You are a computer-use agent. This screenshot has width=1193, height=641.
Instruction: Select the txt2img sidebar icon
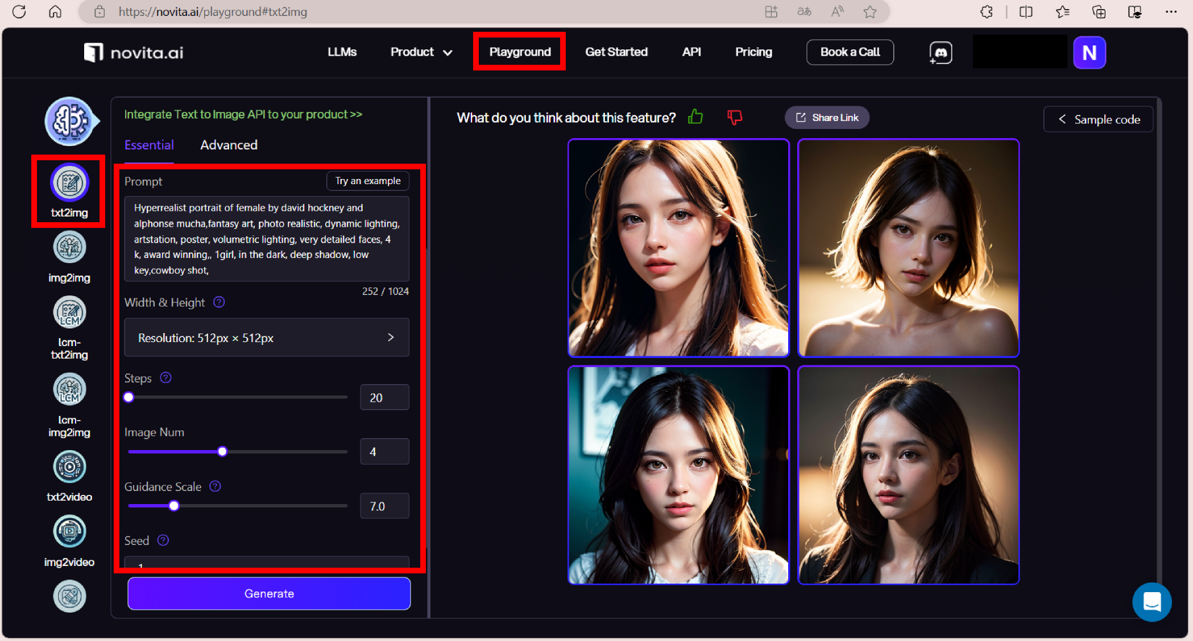point(69,183)
